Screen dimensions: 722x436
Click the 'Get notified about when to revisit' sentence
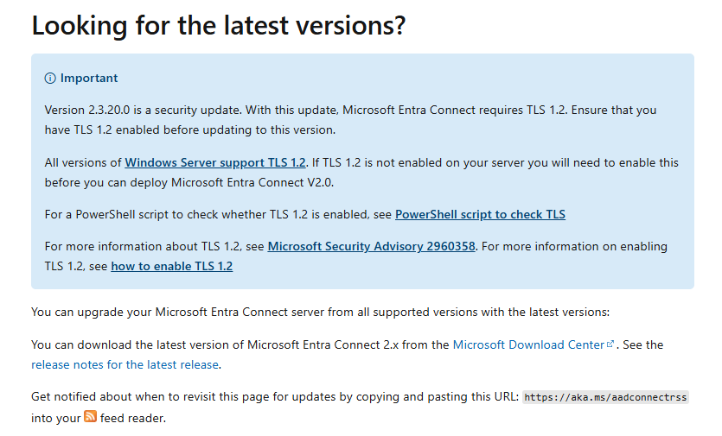tap(275, 397)
